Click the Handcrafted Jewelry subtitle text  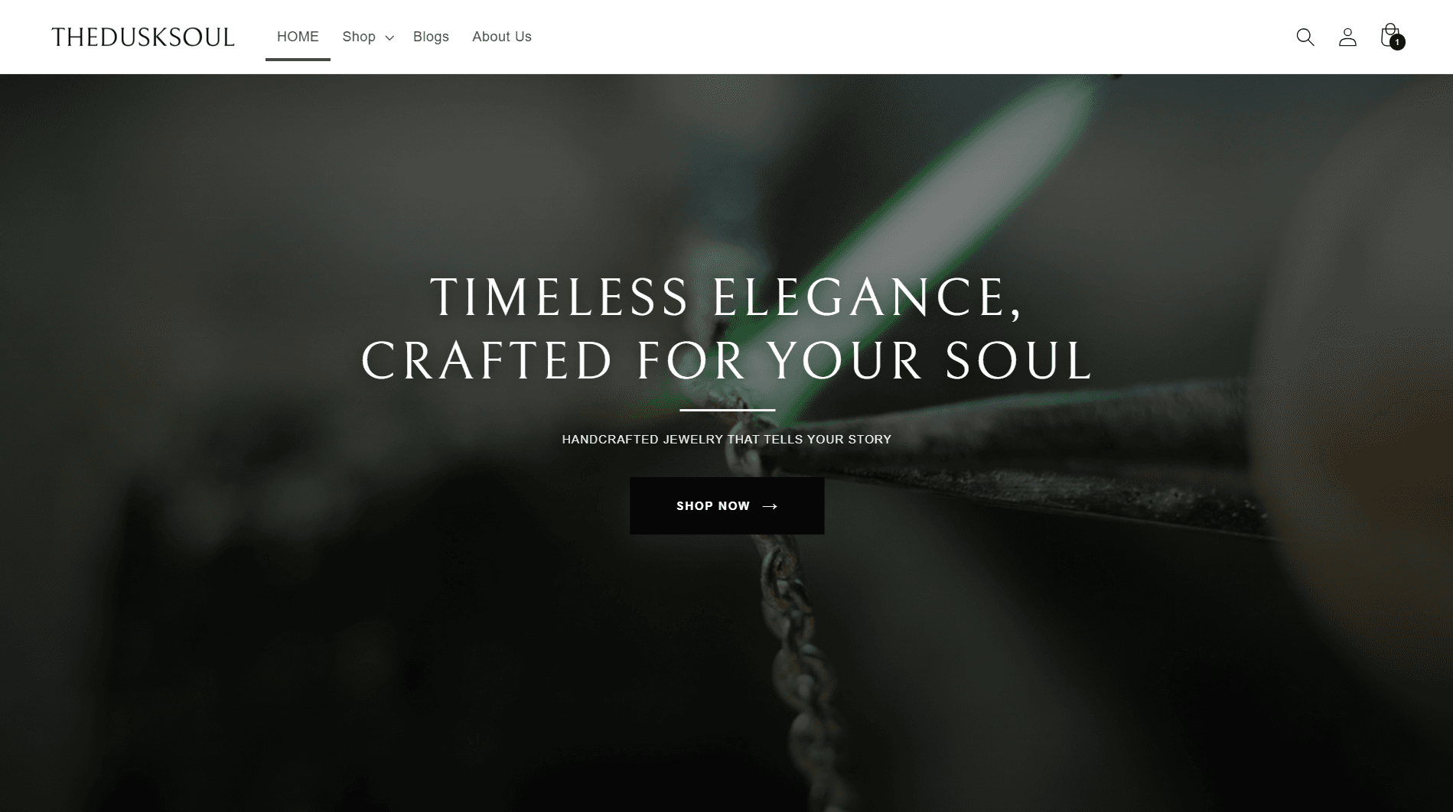(726, 440)
